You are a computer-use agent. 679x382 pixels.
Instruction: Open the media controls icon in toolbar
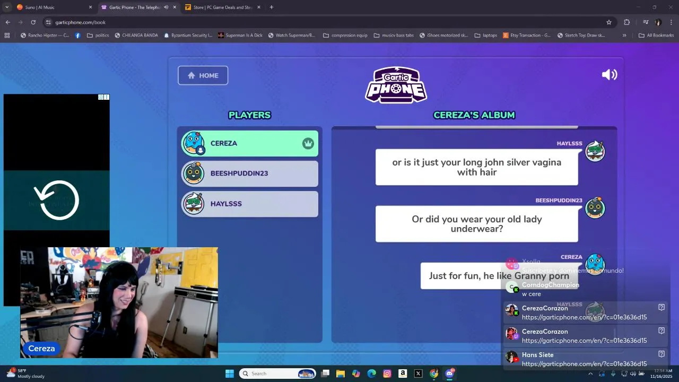point(646,22)
